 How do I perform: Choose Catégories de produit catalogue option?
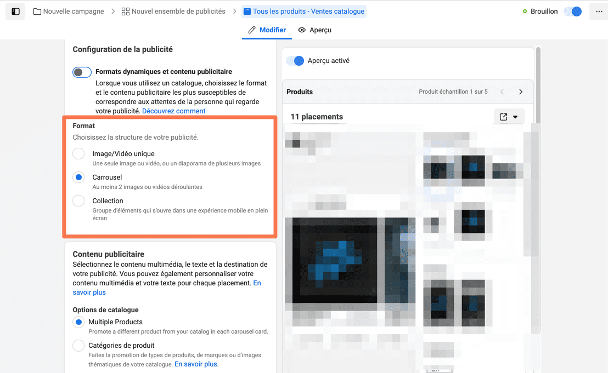click(x=78, y=346)
